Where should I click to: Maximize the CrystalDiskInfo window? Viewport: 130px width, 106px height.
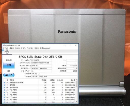[x=70, y=45]
